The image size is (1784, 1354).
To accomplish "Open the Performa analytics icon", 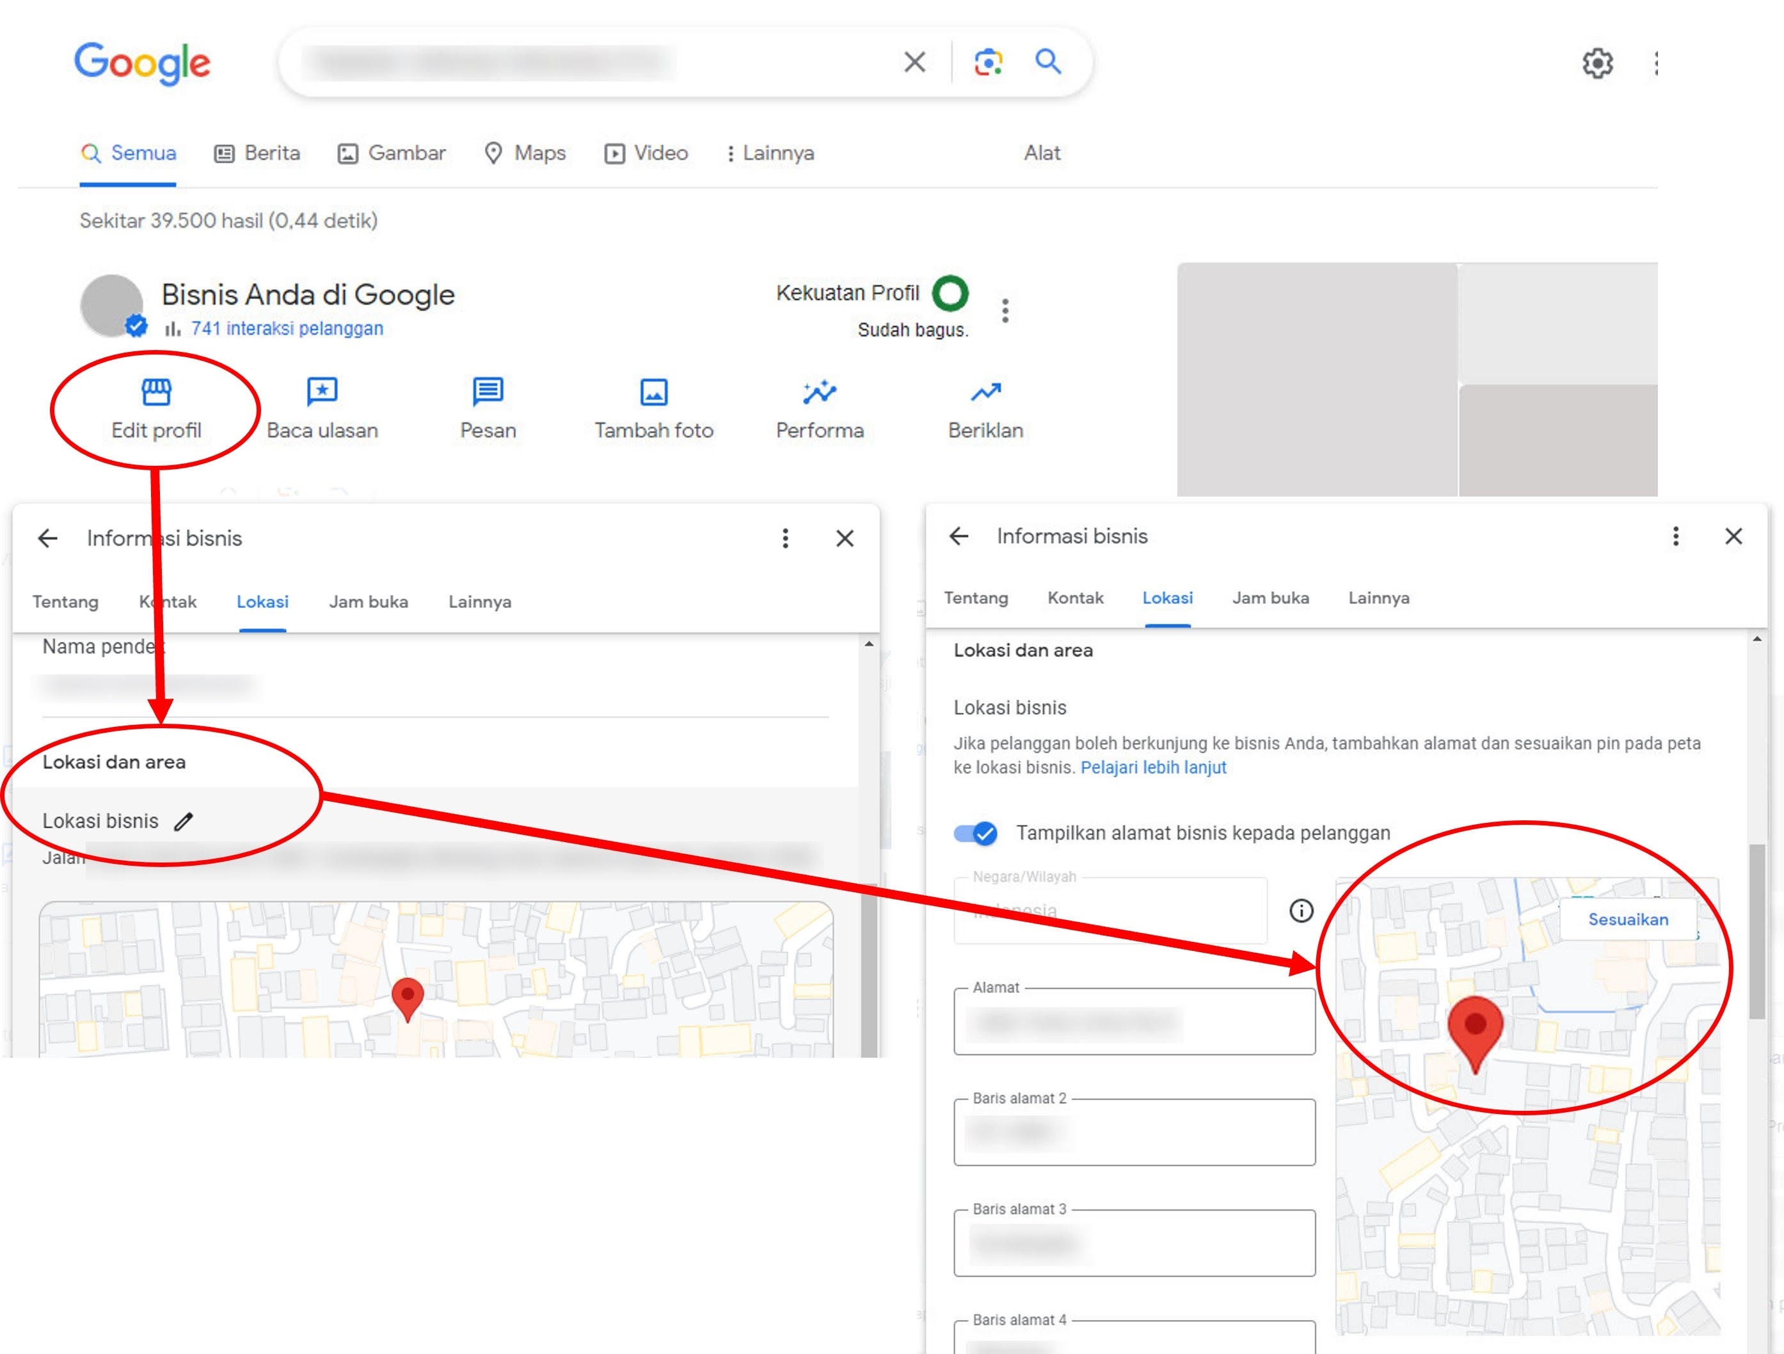I will tap(820, 392).
